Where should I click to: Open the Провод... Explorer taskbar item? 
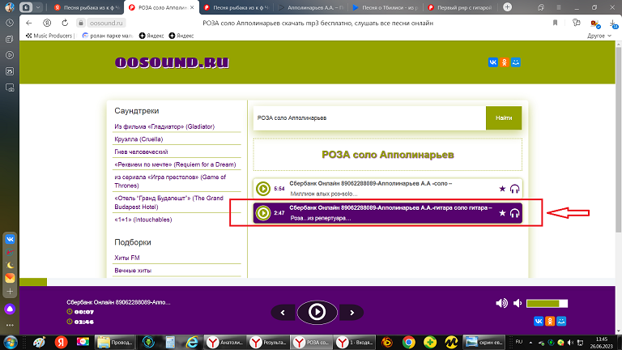point(115,342)
